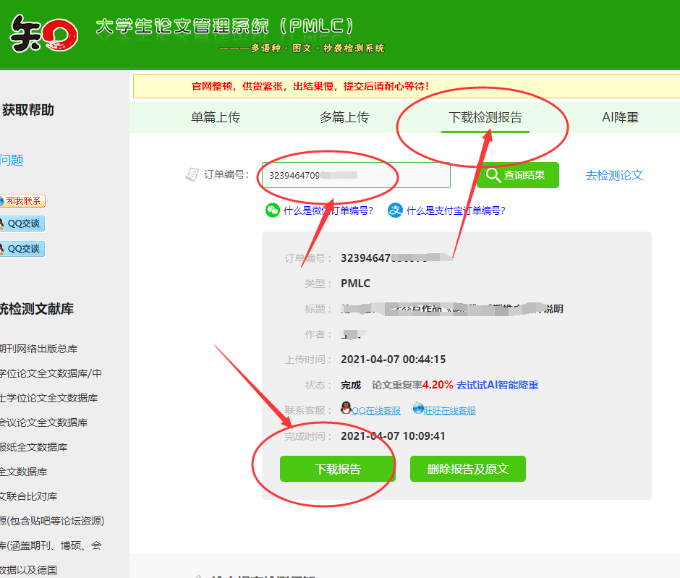Click the 下载报告 button
This screenshot has height=578, width=680.
point(337,469)
